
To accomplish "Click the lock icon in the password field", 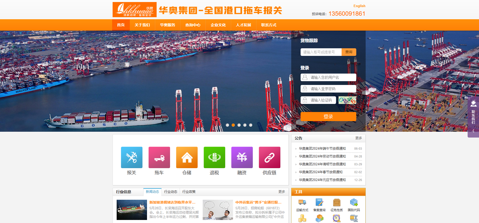I will pos(305,89).
